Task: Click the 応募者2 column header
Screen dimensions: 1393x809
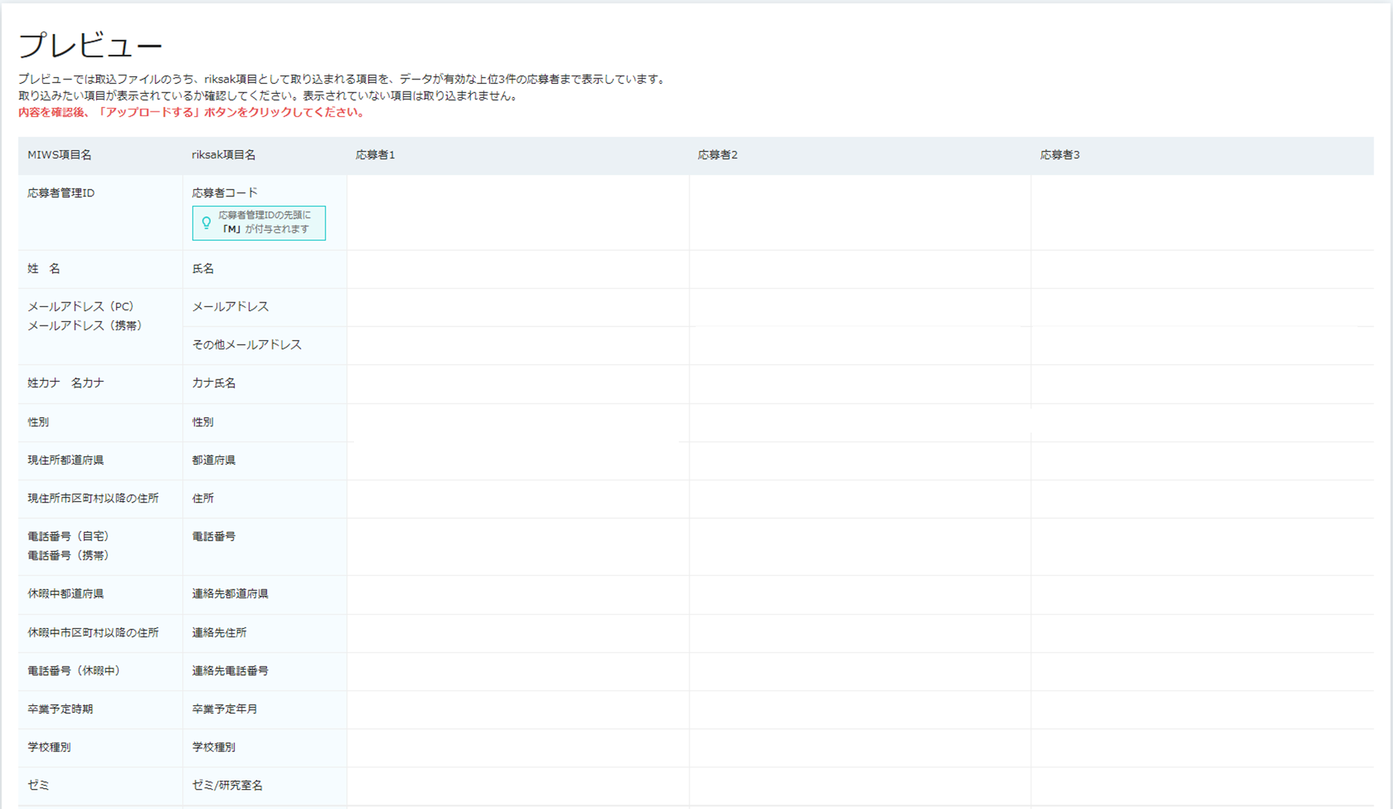Action: pyautogui.click(x=717, y=155)
